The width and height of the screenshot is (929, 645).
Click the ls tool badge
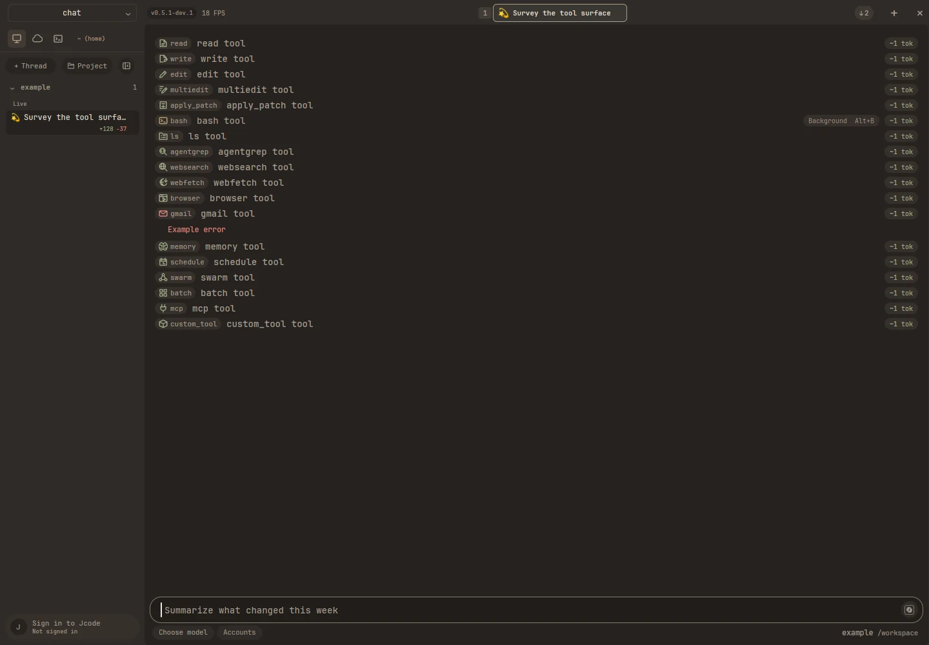click(x=169, y=136)
